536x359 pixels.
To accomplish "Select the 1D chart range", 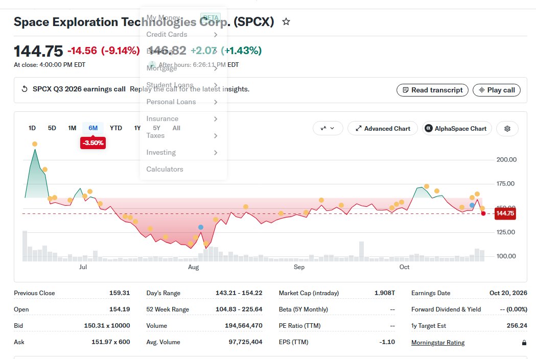I will pyautogui.click(x=32, y=128).
